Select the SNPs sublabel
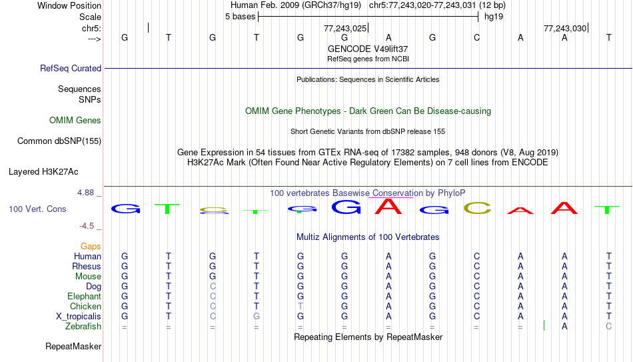Viewport: 633px width, 362px height. coord(90,99)
